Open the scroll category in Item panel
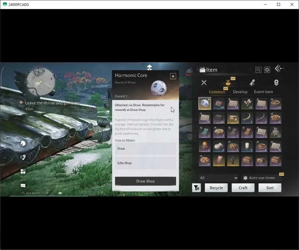Image resolution: width=299 pixels, height=250 pixels. [x=252, y=83]
